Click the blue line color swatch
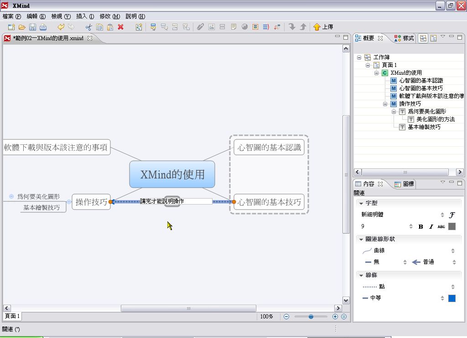Image resolution: width=467 pixels, height=338 pixels. pos(452,298)
